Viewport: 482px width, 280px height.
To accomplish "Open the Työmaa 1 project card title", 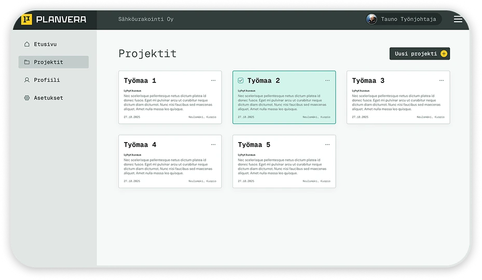I will point(140,81).
